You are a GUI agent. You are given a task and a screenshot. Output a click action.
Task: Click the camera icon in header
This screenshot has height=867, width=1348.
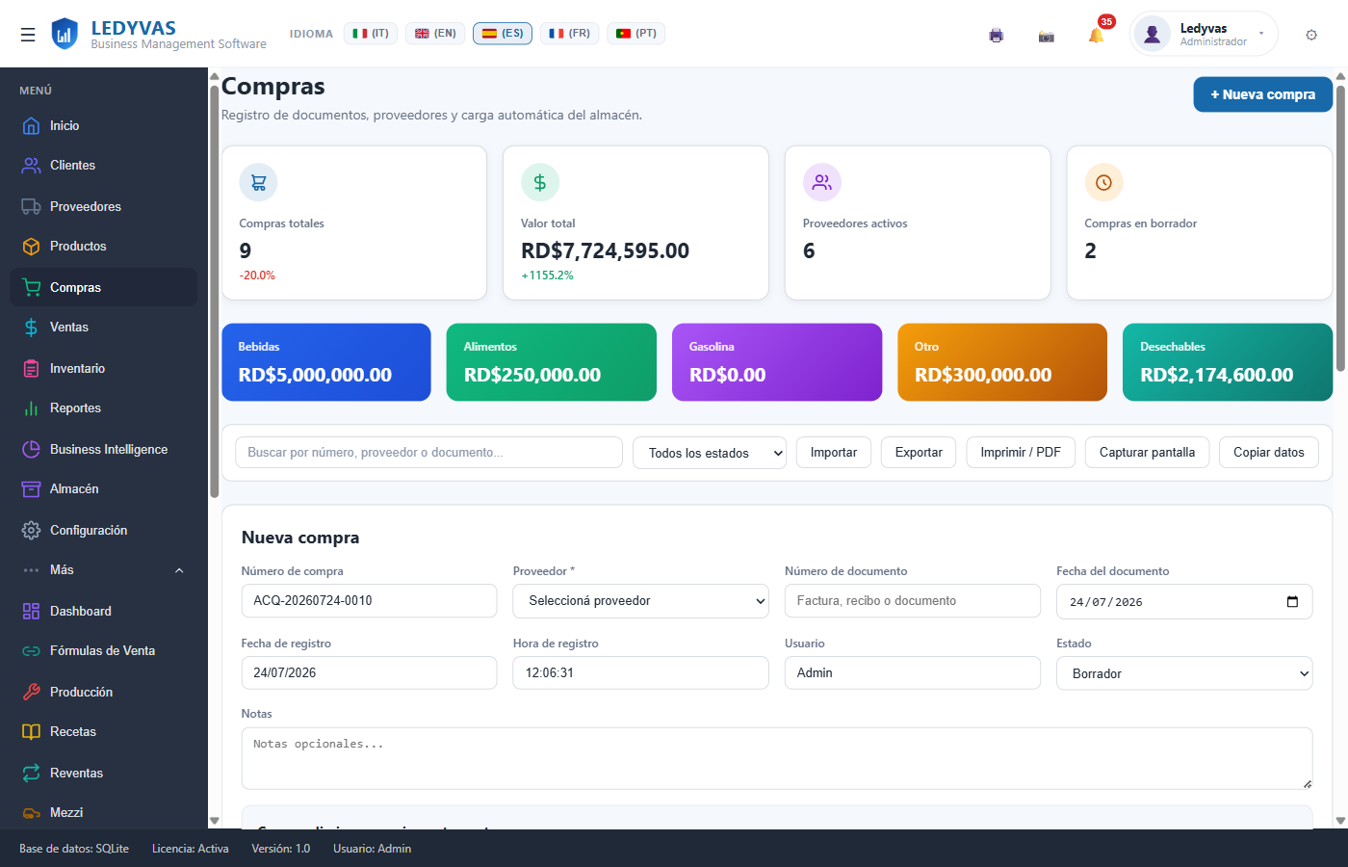tap(1047, 36)
